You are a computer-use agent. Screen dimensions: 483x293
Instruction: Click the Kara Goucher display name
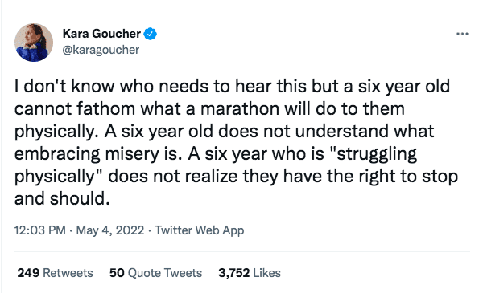click(101, 34)
